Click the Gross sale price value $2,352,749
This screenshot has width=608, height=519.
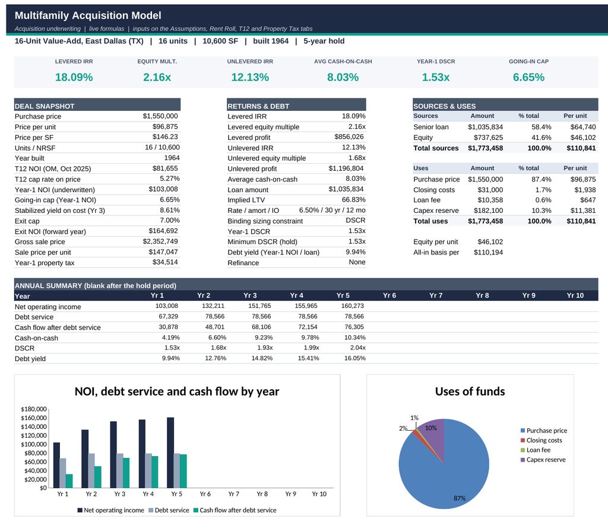pos(160,241)
